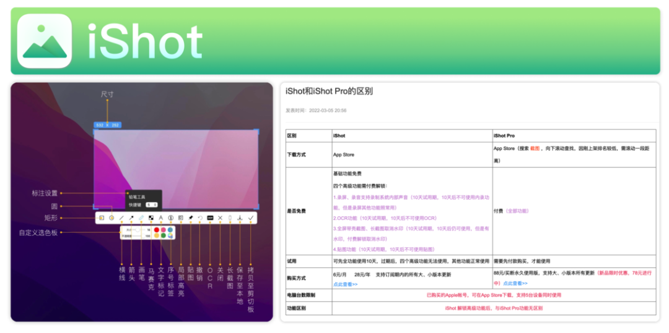Screen dimensions: 669x333
Task: Pick the text annotation 'A' tool
Action: [x=161, y=217]
